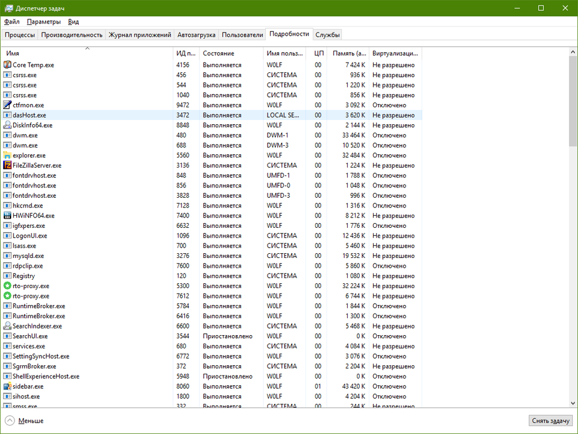Image resolution: width=578 pixels, height=434 pixels.
Task: Switch to the Журнал приложений tab
Action: pos(140,35)
